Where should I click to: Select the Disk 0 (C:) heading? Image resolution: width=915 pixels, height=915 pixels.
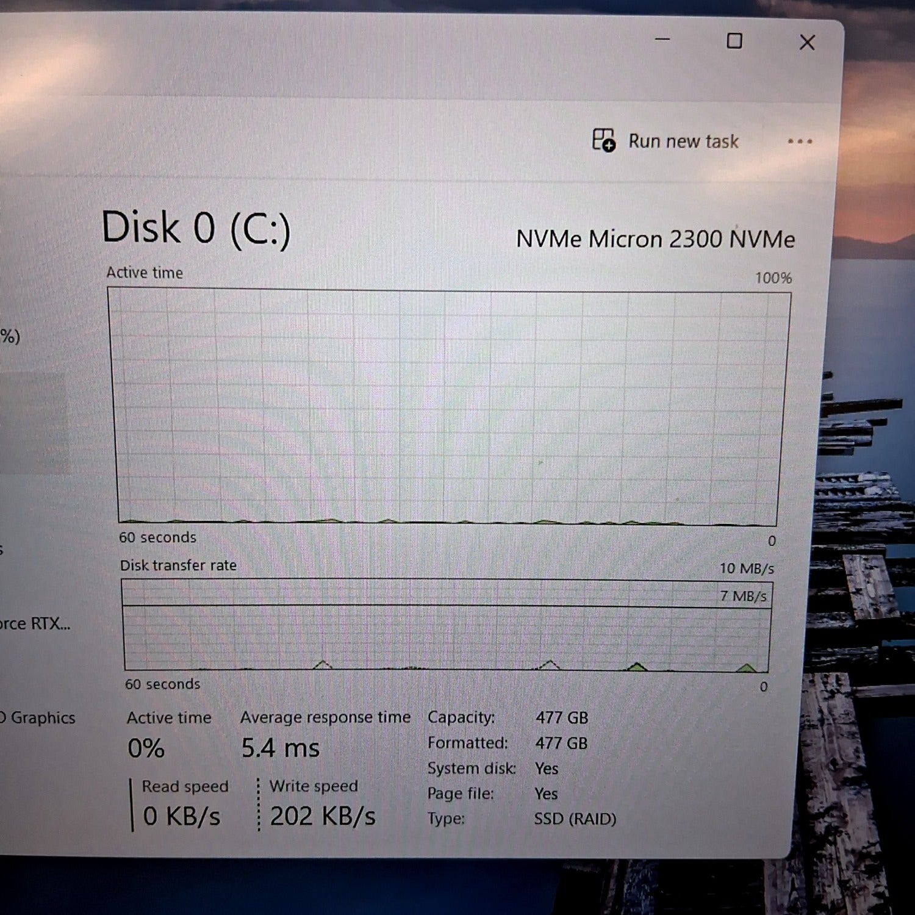[x=196, y=228]
